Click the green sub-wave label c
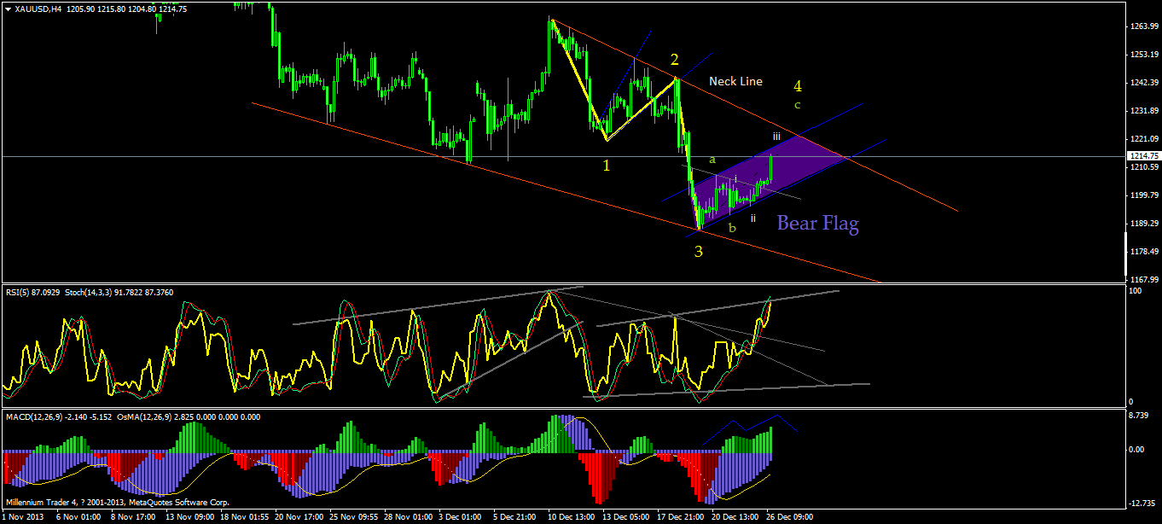 point(798,105)
